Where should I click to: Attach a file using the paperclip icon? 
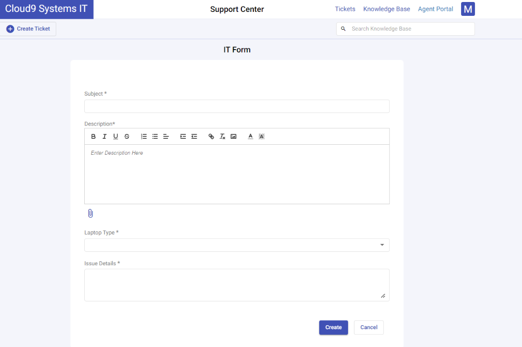coord(90,213)
